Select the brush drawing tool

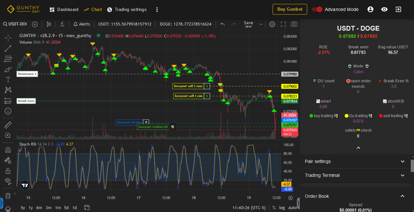(8, 69)
